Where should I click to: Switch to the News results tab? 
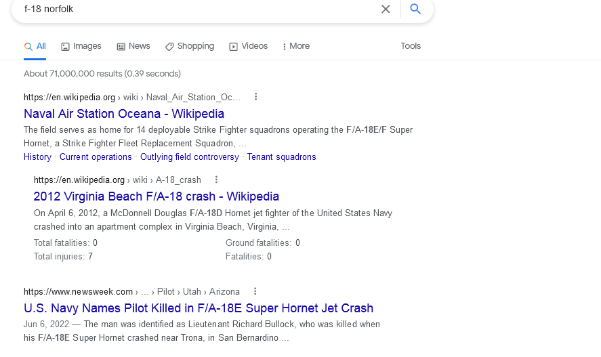(133, 46)
